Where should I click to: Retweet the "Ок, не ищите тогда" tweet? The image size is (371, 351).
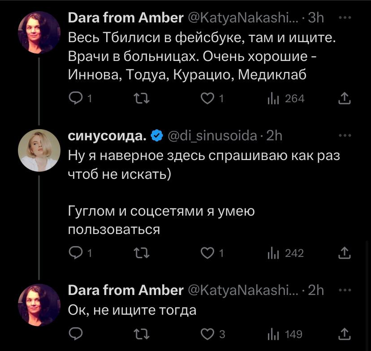click(x=141, y=334)
